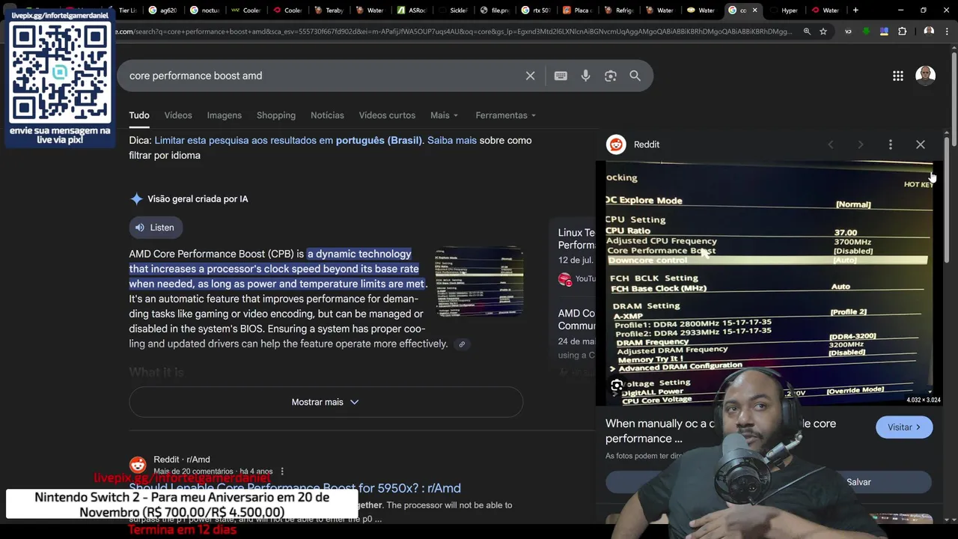This screenshot has width=958, height=539.
Task: Open Should I enable Core Performance Boost result
Action: tap(295, 488)
